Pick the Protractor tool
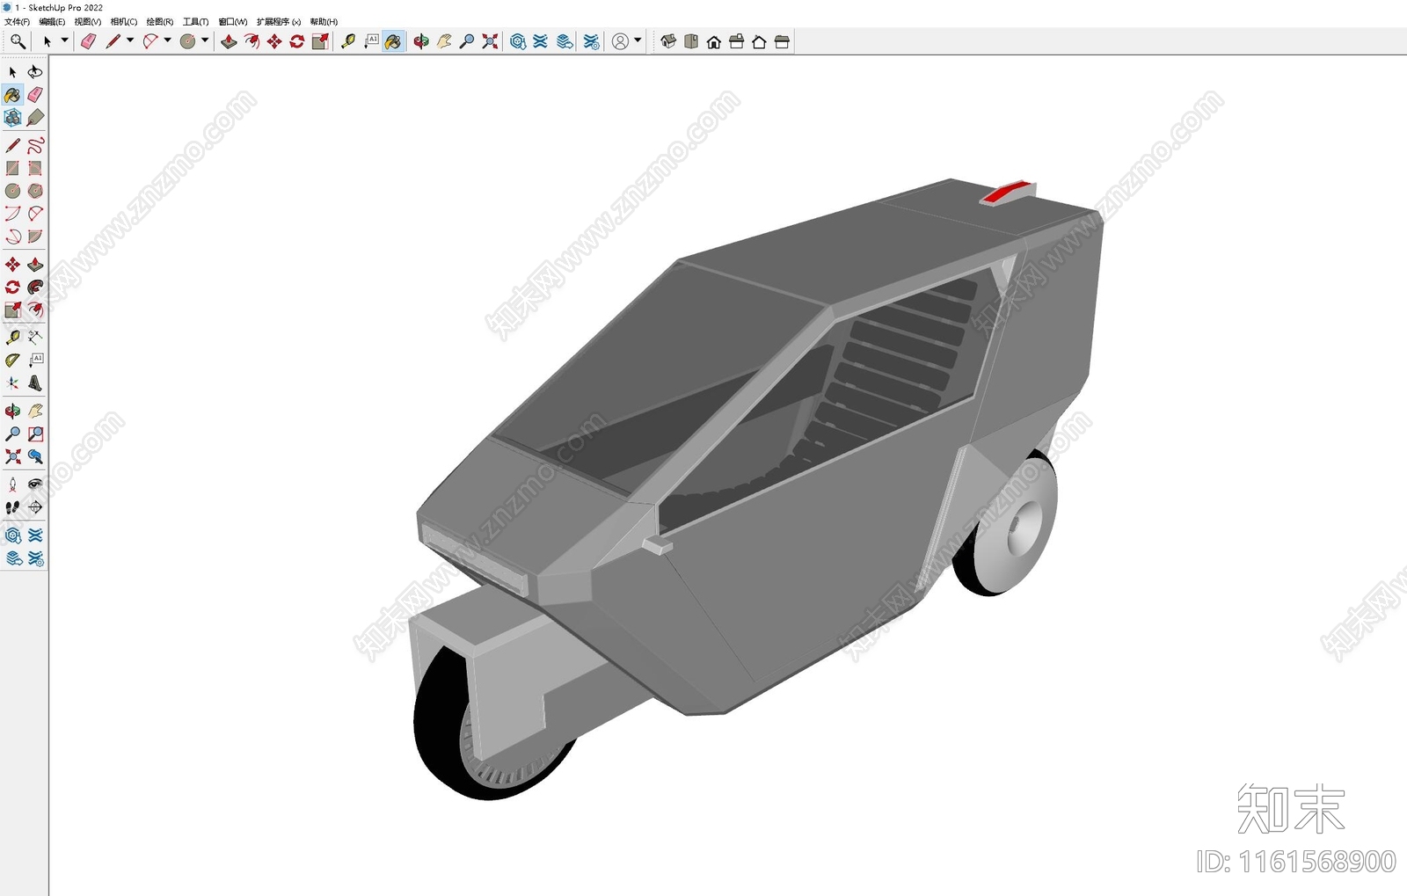The height and width of the screenshot is (896, 1407). 12,360
